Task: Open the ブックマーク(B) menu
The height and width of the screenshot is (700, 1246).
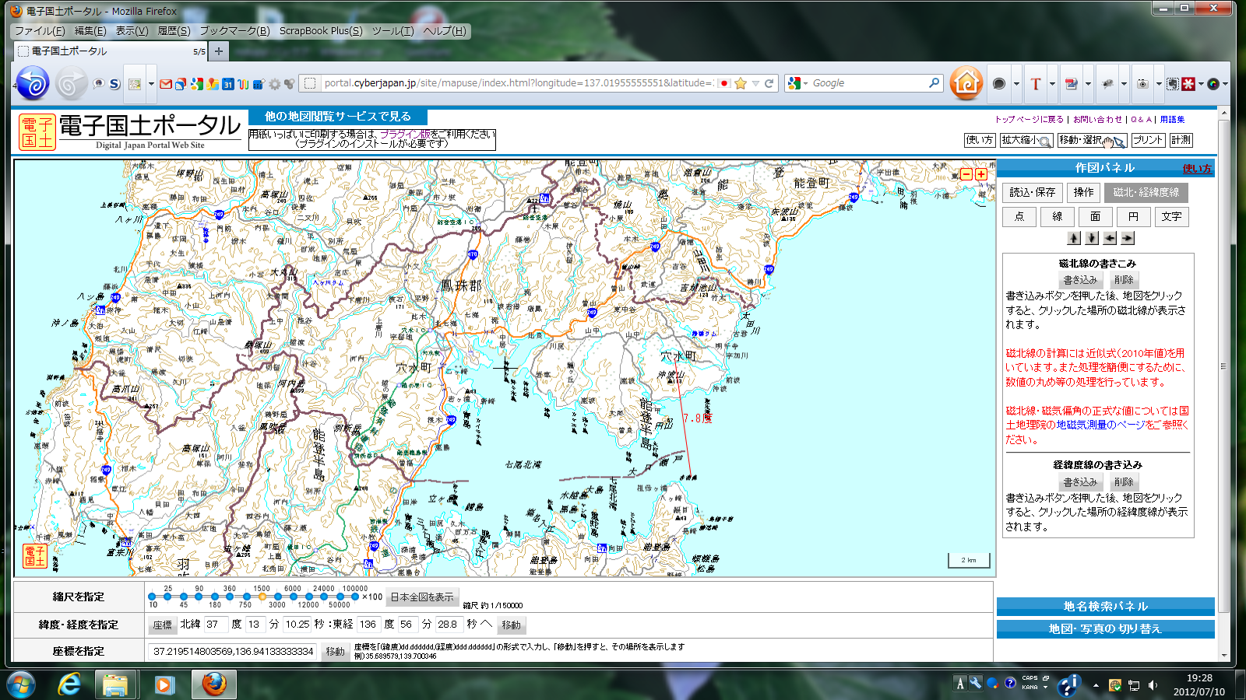Action: point(234,31)
